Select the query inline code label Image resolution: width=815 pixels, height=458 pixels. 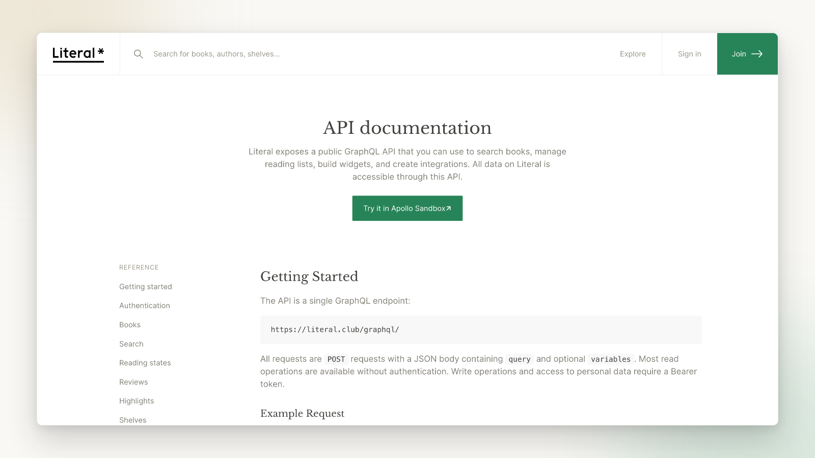520,359
